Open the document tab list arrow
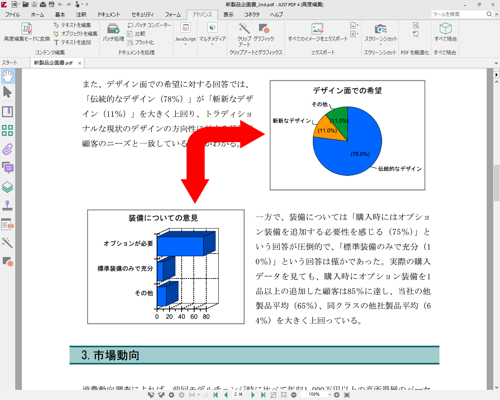This screenshot has width=500, height=400. (496, 63)
